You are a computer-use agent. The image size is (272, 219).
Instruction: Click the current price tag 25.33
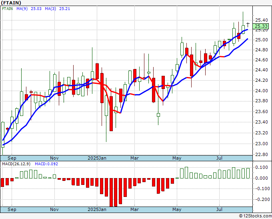[x=261, y=26]
